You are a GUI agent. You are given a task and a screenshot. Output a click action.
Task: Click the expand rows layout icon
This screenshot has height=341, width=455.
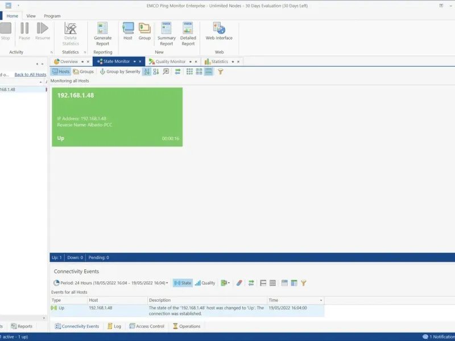(272, 283)
